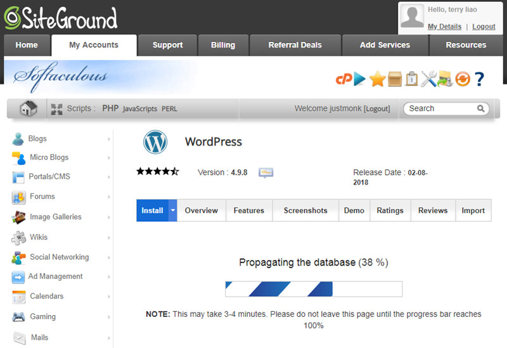Image resolution: width=507 pixels, height=348 pixels.
Task: Expand the Micro Blogs category arrow
Action: tap(109, 158)
